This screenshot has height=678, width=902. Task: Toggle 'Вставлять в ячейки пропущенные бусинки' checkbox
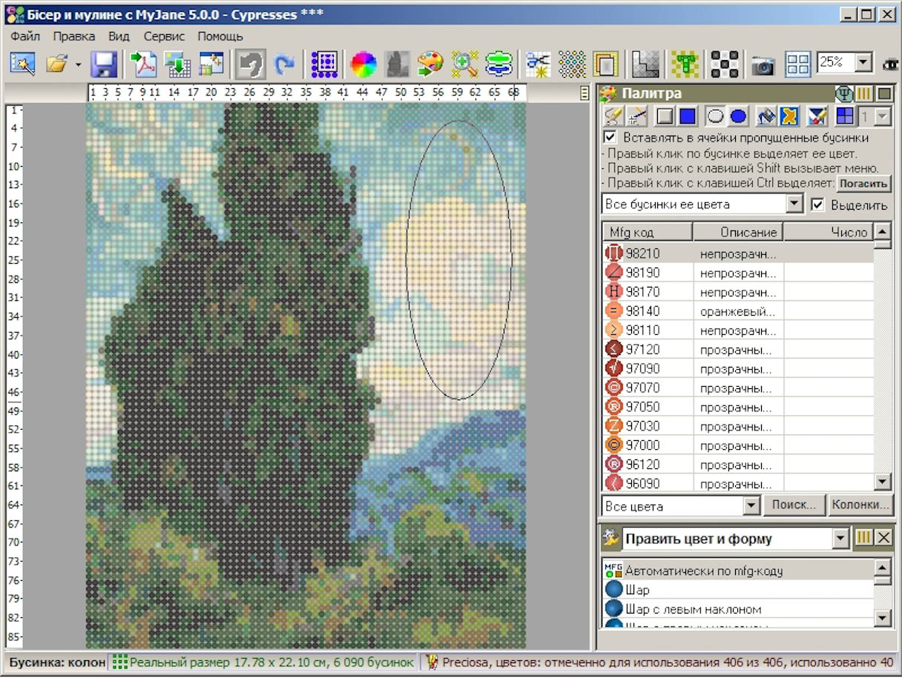coord(610,138)
